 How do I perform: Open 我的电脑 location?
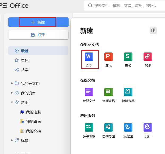tap(34, 112)
